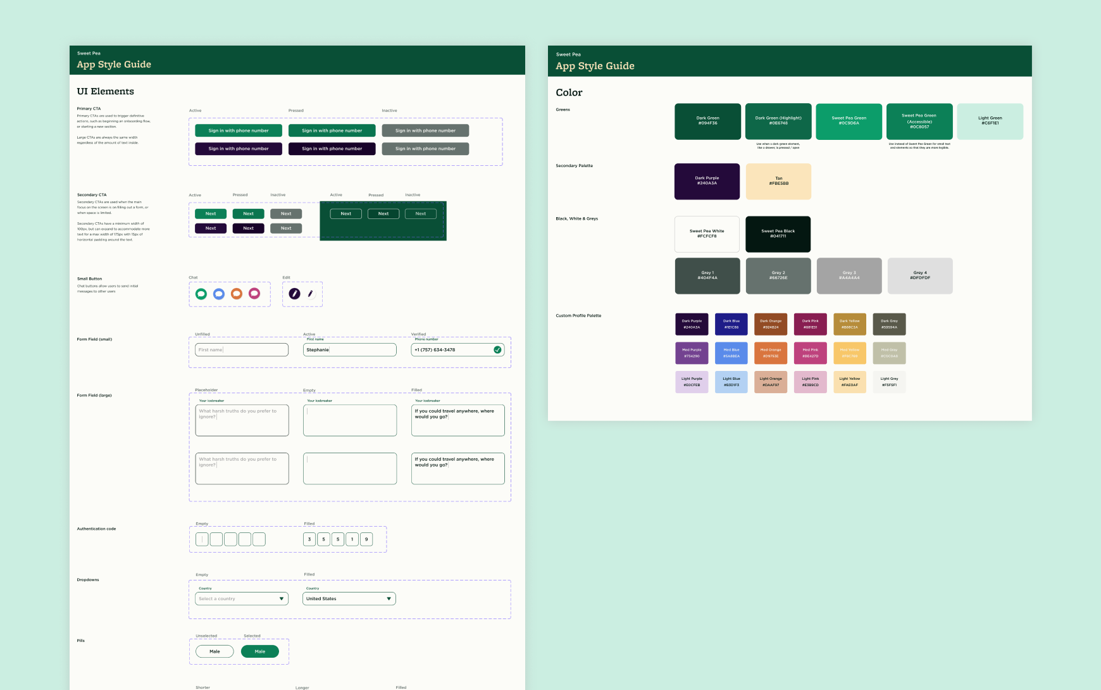1101x690 pixels.
Task: Click the first filled authentication code box
Action: (309, 539)
